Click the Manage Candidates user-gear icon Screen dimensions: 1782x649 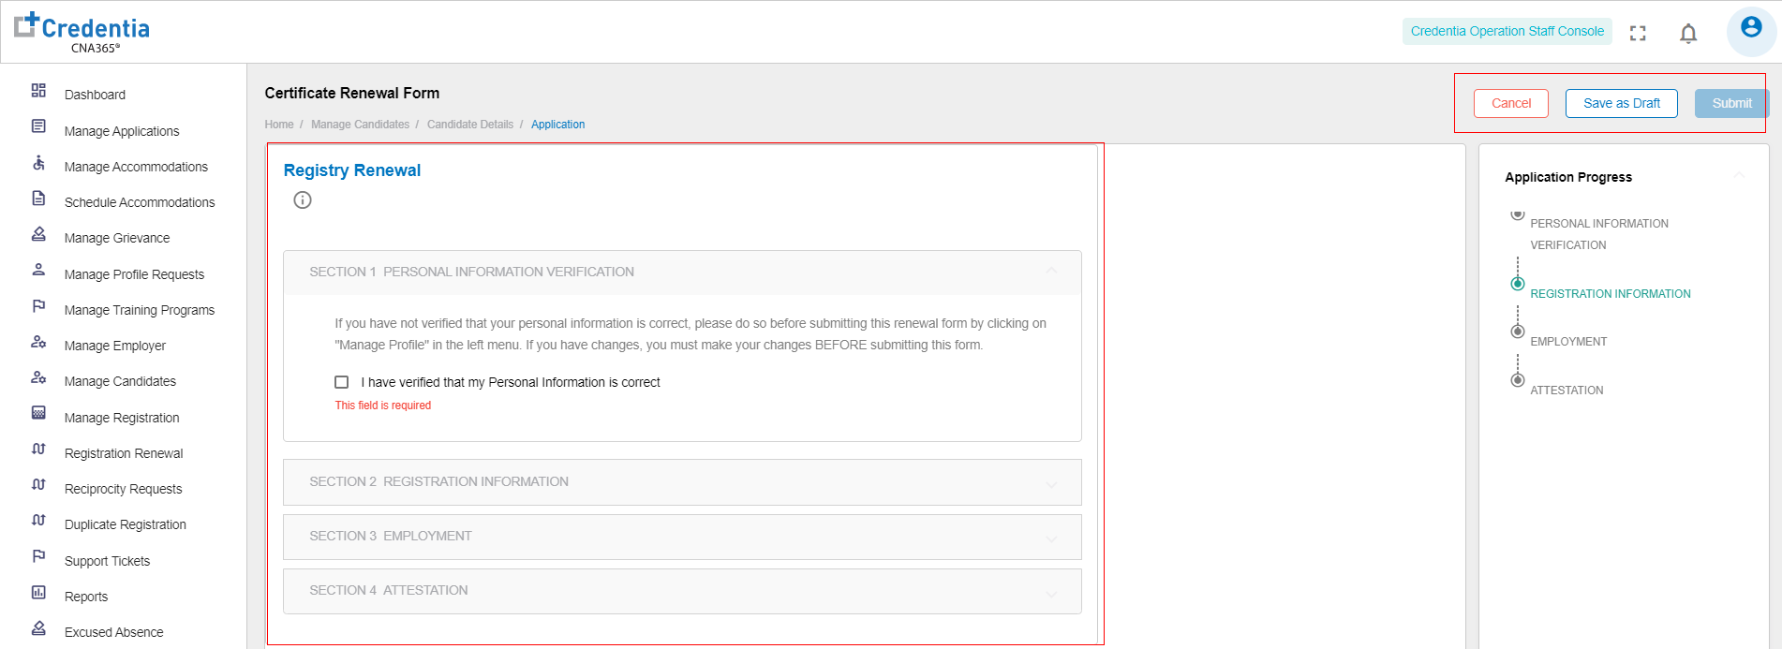point(38,377)
